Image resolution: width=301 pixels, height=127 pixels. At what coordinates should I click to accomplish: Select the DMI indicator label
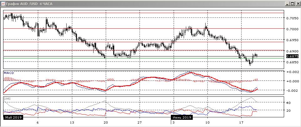(7, 99)
